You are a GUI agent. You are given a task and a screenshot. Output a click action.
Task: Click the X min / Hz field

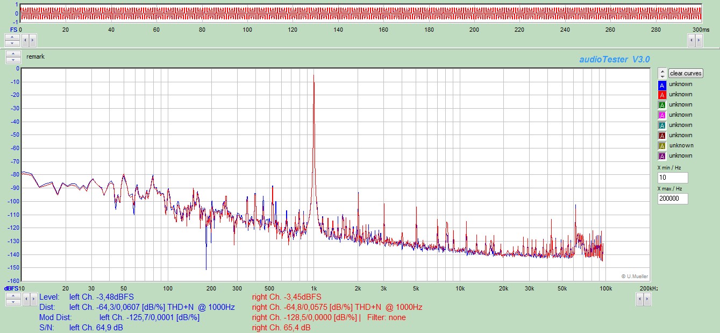pos(672,178)
